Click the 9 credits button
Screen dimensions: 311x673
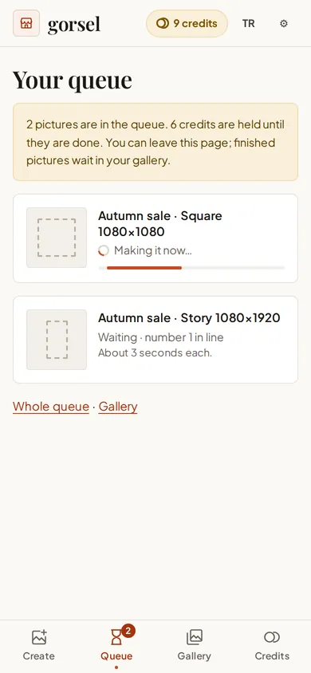pyautogui.click(x=187, y=24)
